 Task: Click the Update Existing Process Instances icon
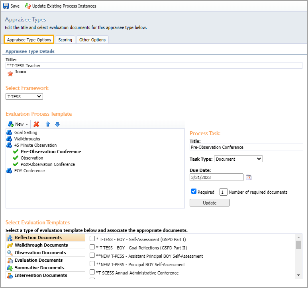[x=28, y=6]
